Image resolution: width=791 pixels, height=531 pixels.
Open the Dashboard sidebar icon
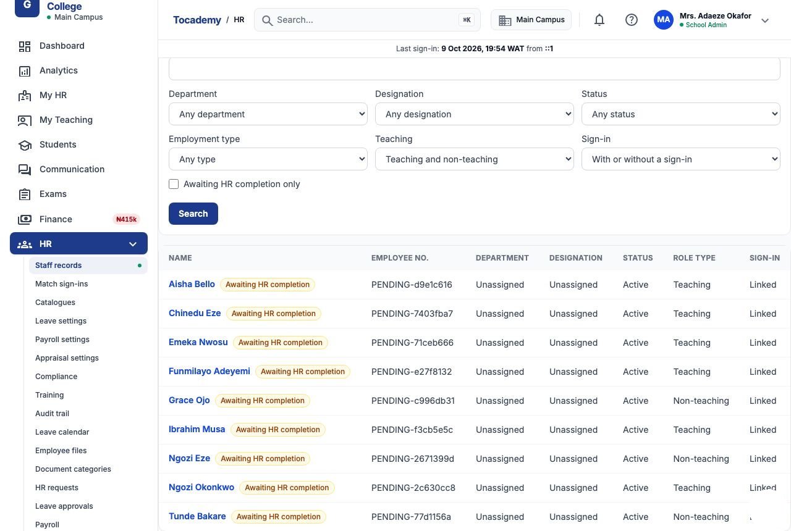point(25,46)
